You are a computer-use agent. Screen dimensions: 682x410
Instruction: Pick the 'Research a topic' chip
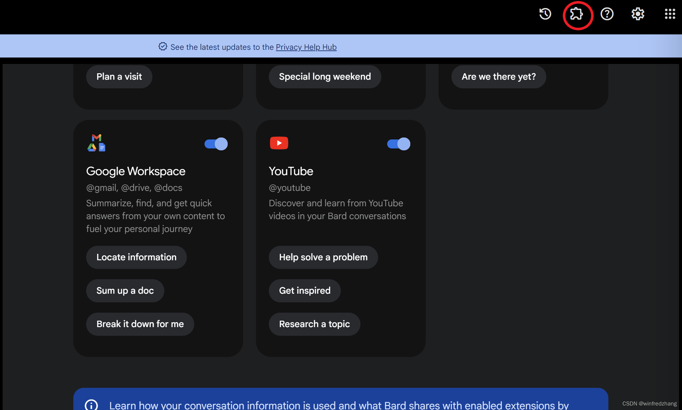[314, 324]
